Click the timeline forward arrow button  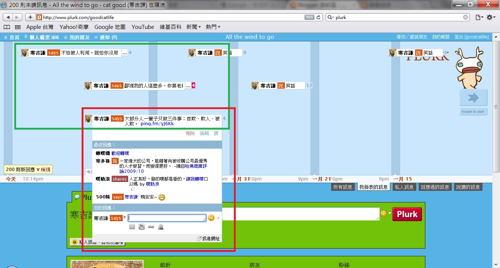pyautogui.click(x=474, y=98)
